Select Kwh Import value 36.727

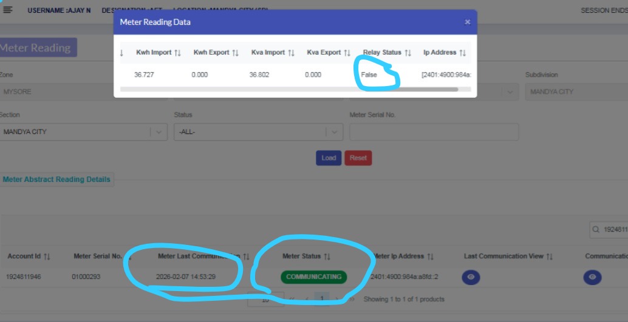click(144, 75)
